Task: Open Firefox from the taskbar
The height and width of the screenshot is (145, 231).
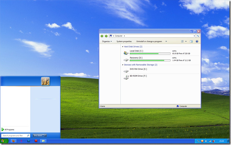Action: tap(14, 141)
